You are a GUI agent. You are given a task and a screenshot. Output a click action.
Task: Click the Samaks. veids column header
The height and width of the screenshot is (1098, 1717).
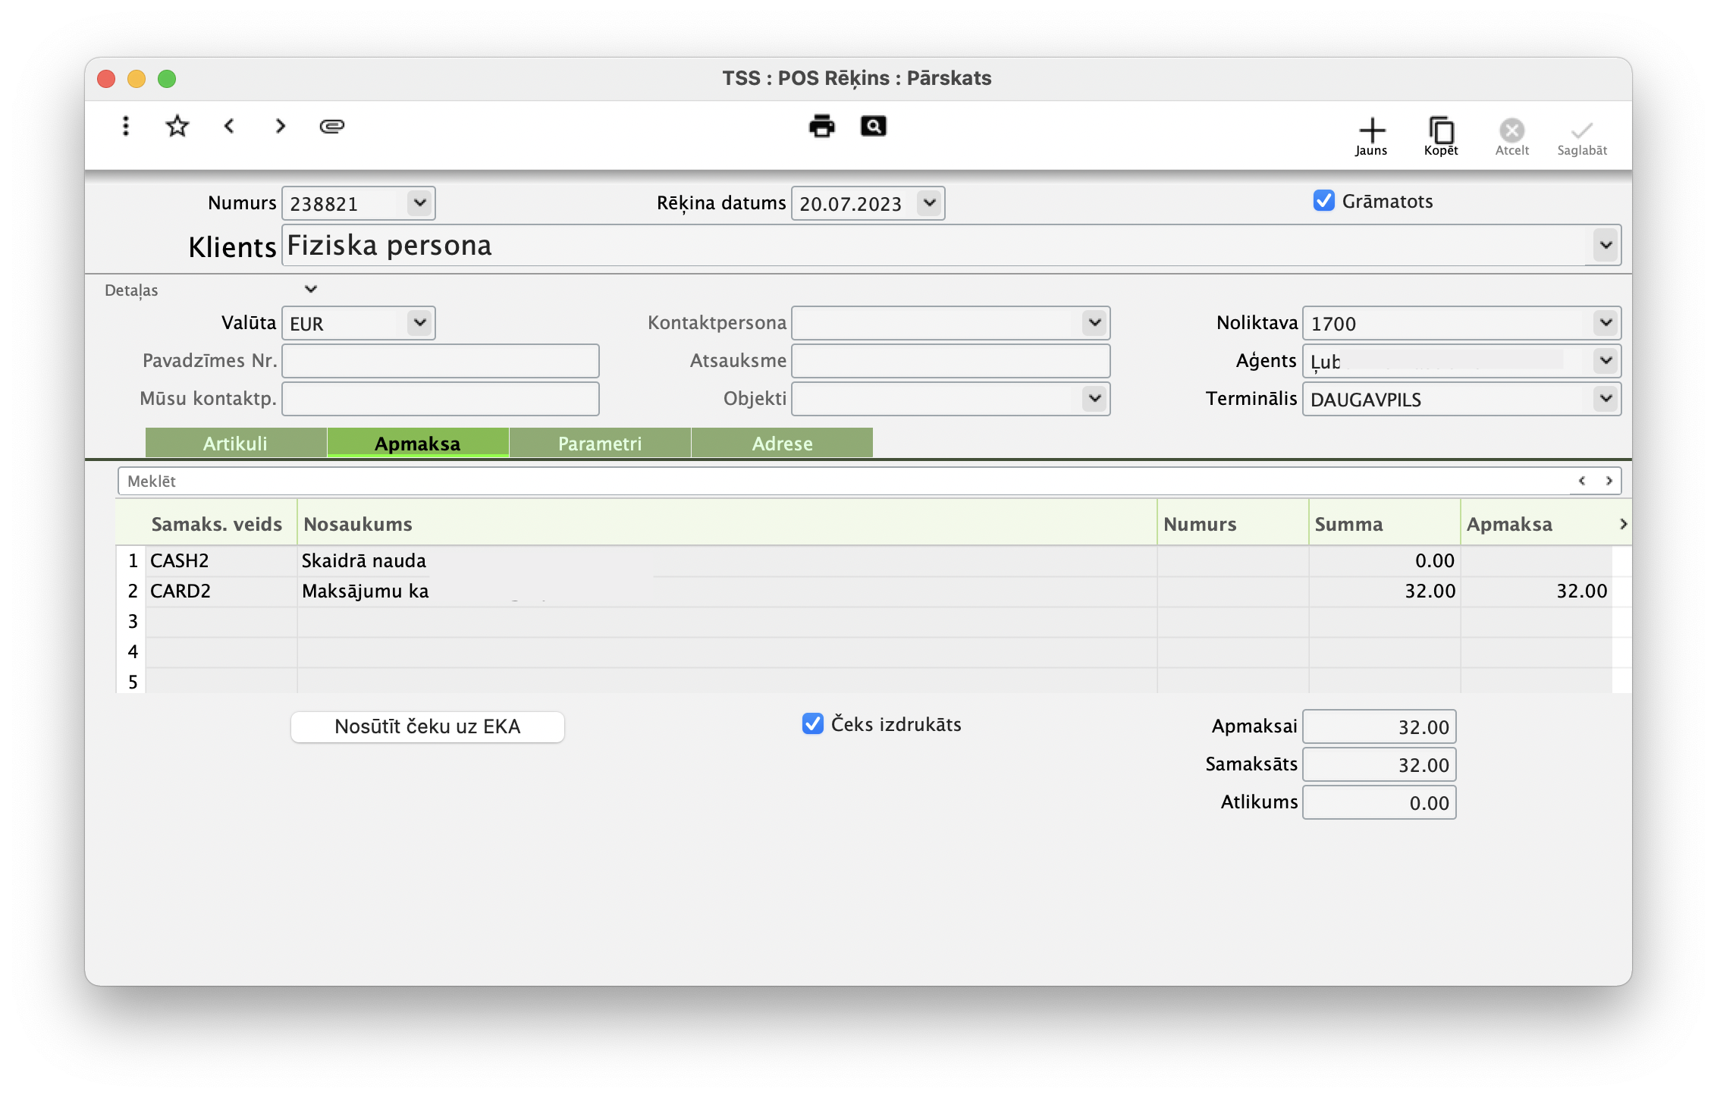pyautogui.click(x=217, y=524)
